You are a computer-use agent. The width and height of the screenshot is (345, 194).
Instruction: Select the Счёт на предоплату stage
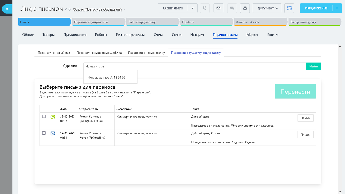(x=152, y=22)
